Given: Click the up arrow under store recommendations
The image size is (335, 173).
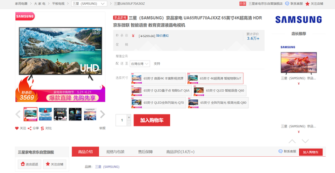Looking at the screenshot, I should coord(292,141).
